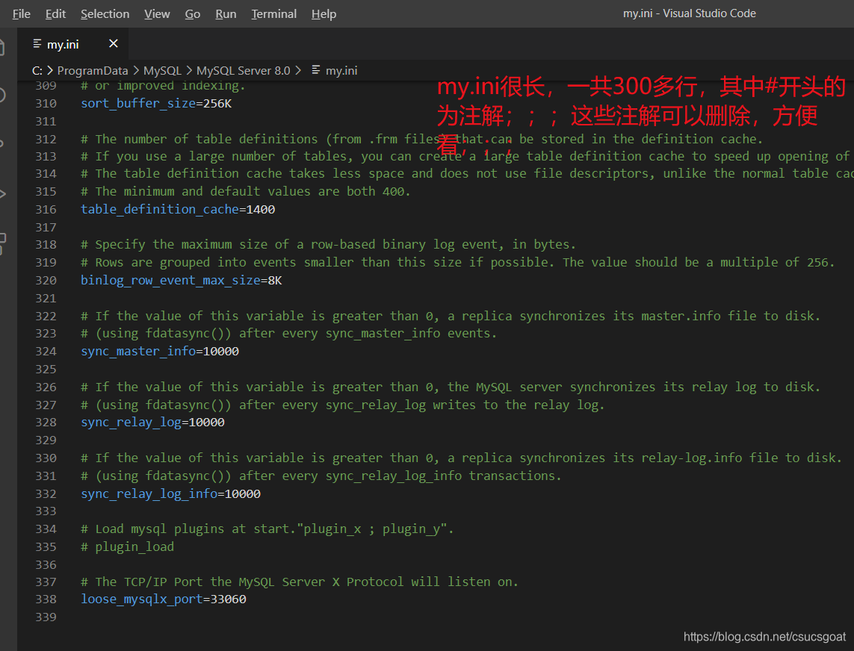This screenshot has width=854, height=651.
Task: Open the Help menu
Action: pyautogui.click(x=324, y=13)
